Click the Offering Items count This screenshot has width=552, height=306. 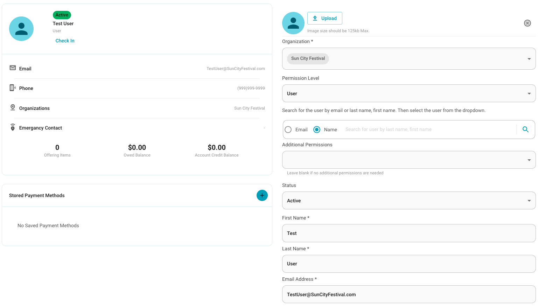pyautogui.click(x=57, y=147)
